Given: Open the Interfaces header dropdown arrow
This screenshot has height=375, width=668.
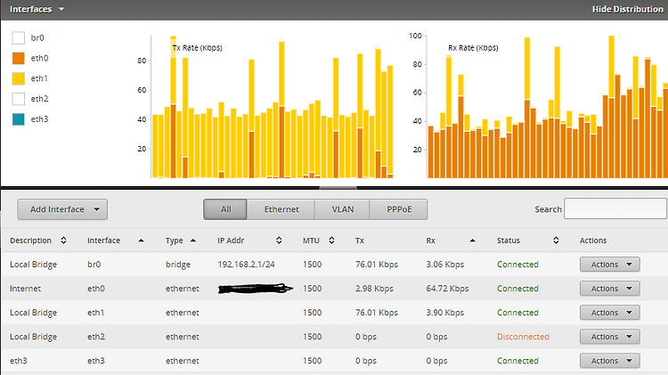Looking at the screenshot, I should [61, 9].
